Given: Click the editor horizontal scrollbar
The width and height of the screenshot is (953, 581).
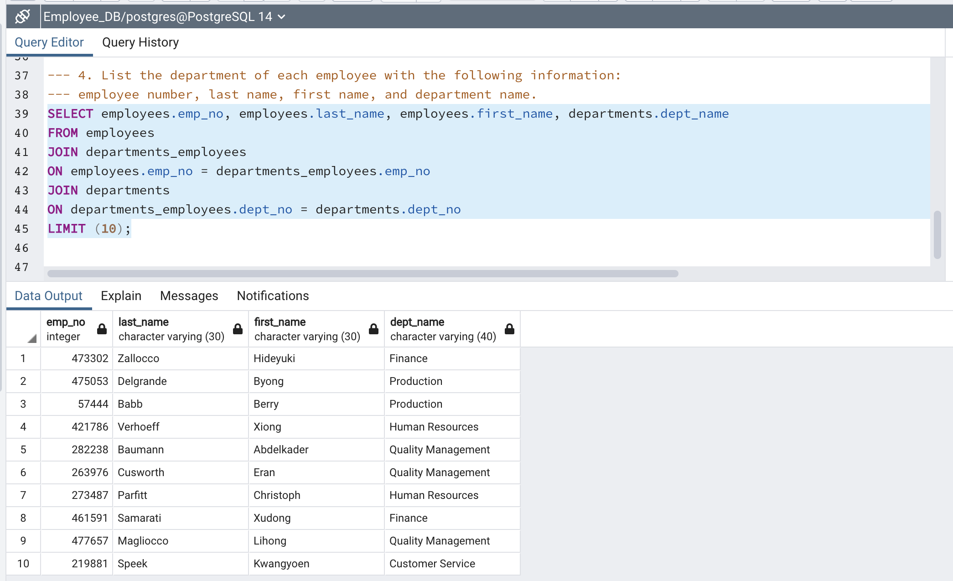Looking at the screenshot, I should click(x=363, y=274).
